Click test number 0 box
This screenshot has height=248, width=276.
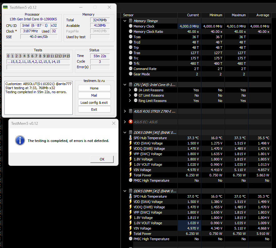click(x=8, y=56)
